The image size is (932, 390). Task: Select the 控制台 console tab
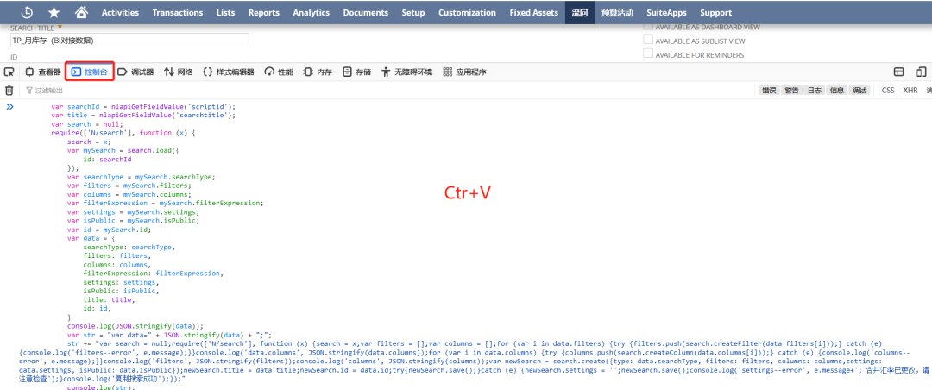pyautogui.click(x=89, y=72)
